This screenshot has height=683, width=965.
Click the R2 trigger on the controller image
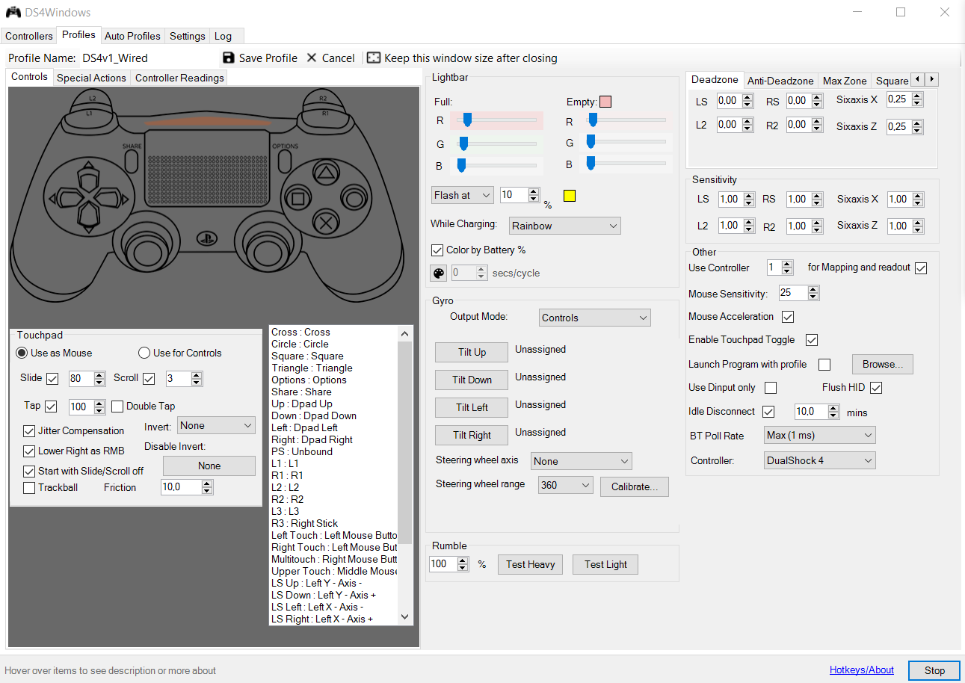322,98
